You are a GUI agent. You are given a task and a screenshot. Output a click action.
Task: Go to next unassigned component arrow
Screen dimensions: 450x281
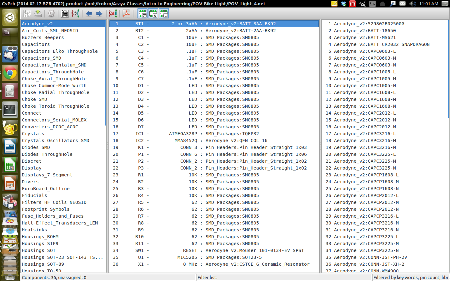coord(99,14)
